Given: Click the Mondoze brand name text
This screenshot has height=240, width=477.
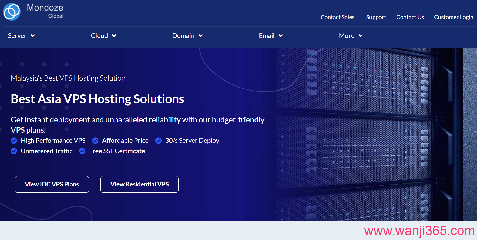Looking at the screenshot, I should click(x=45, y=8).
